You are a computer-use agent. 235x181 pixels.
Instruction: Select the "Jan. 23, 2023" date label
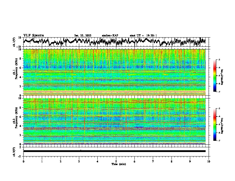83,35
